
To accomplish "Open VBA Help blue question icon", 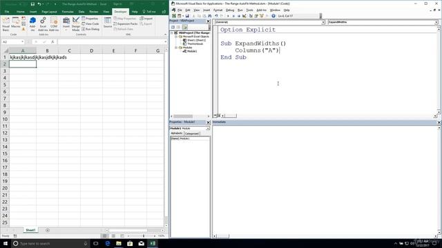I will tap(273, 16).
